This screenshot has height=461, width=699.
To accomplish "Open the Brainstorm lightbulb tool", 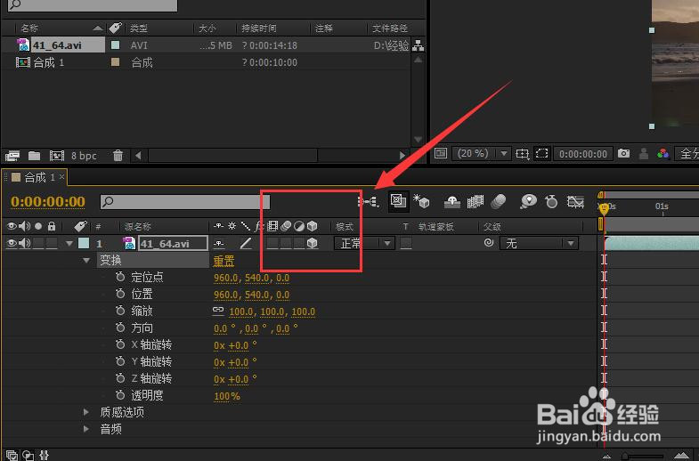I will pyautogui.click(x=528, y=202).
